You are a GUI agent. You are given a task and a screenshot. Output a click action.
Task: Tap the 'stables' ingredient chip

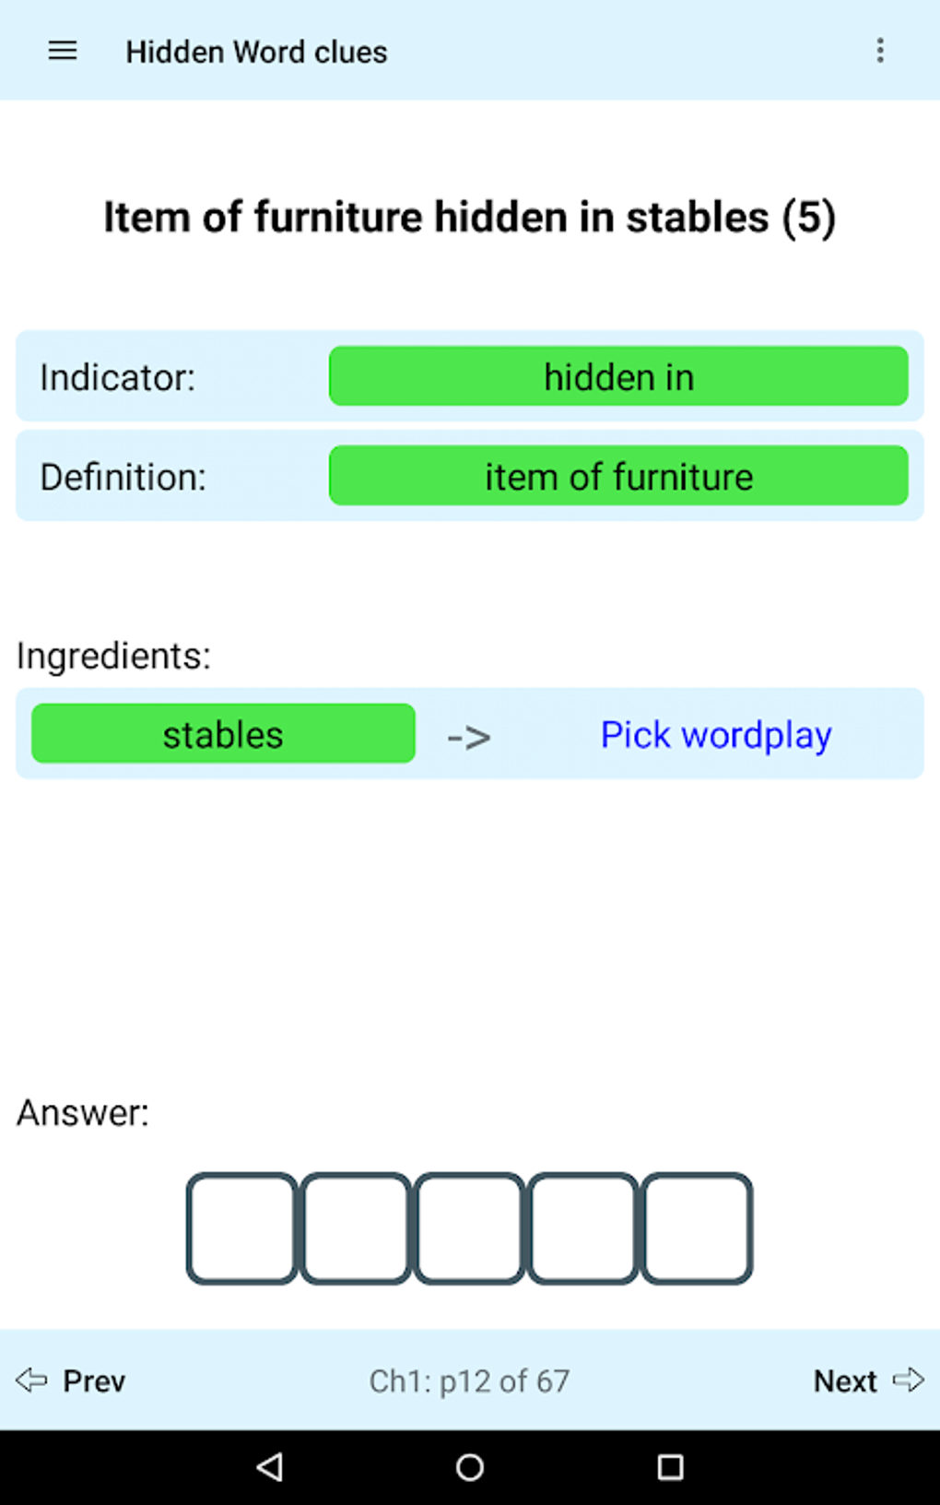coord(223,734)
